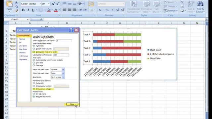Open Major tick mark type dropdown
The image size is (212, 119).
(x=63, y=69)
